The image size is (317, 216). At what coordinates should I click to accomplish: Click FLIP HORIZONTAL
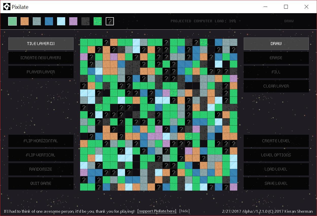[41, 141]
